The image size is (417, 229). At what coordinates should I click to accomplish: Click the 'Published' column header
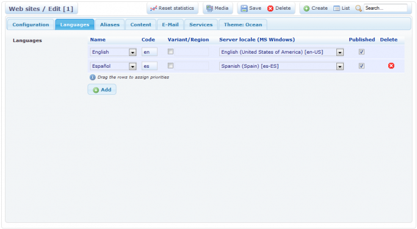[361, 40]
